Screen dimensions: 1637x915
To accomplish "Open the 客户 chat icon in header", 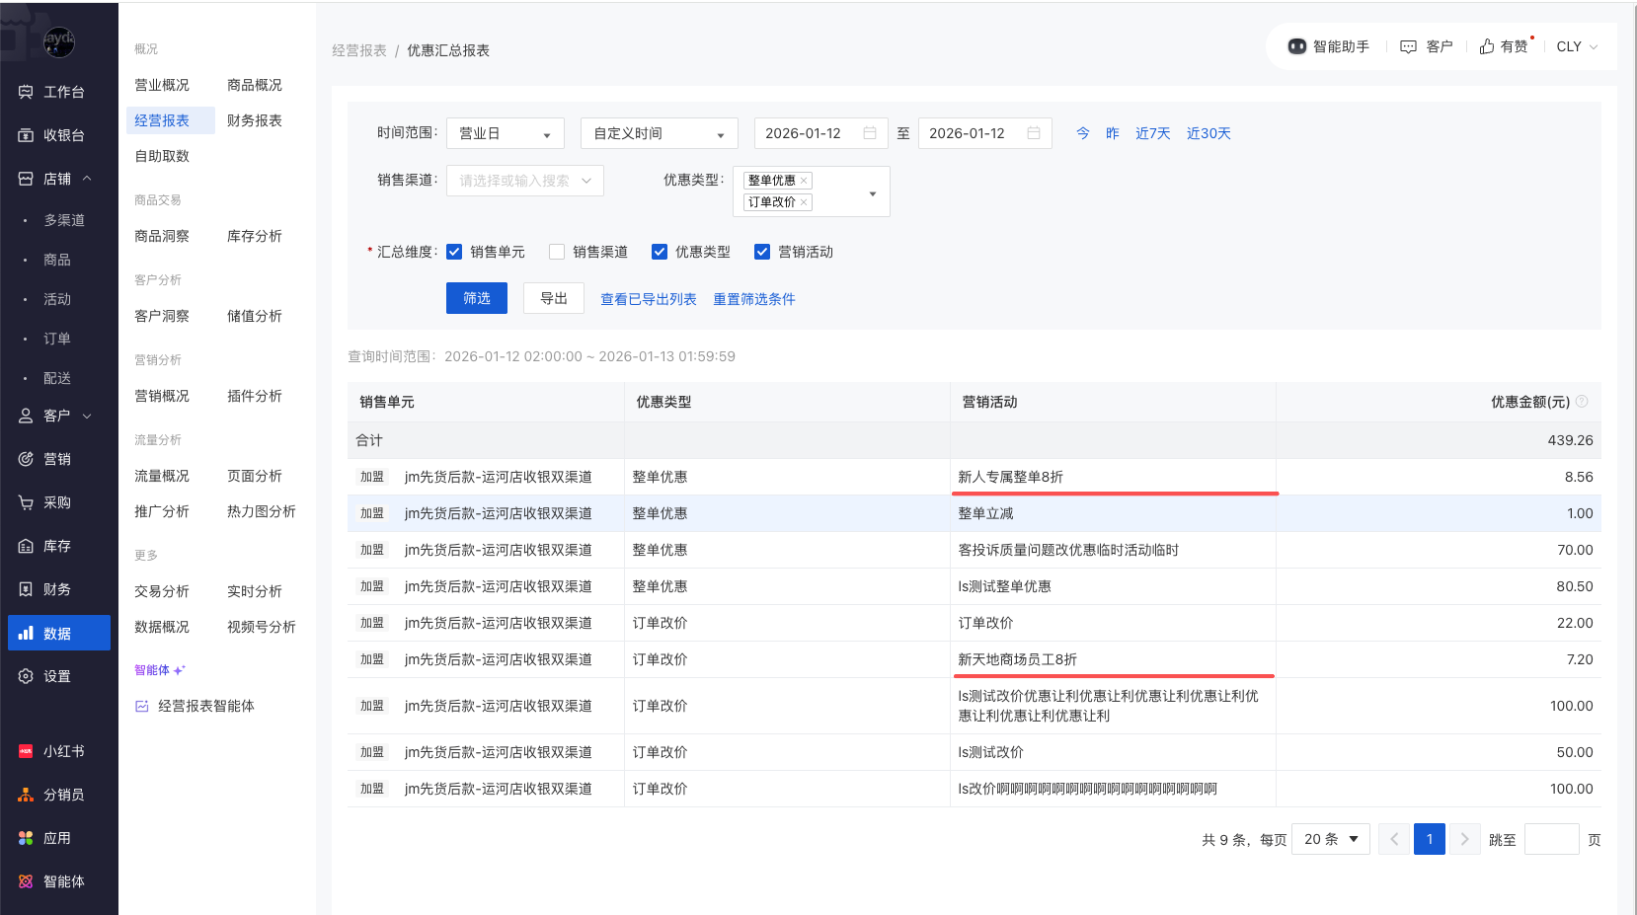I will click(1409, 46).
